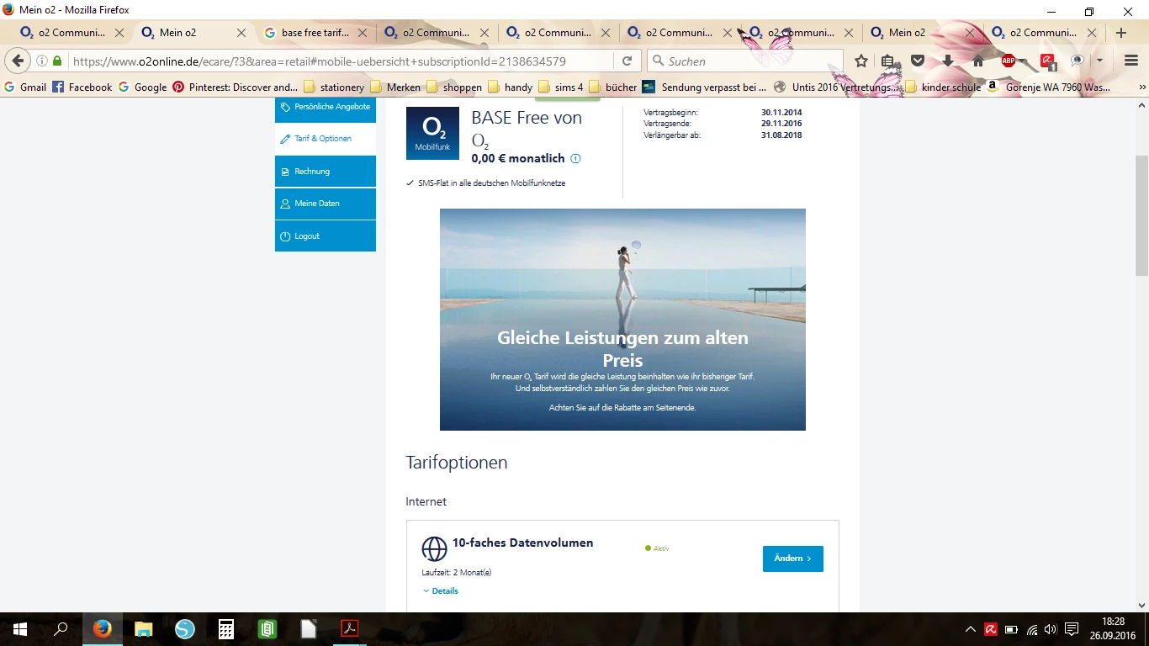
Task: Open the Merken bookmarks folder
Action: click(x=395, y=87)
